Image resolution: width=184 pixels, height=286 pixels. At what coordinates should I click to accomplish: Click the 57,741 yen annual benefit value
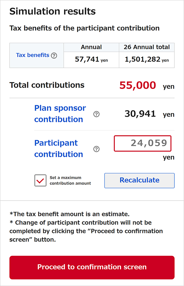click(x=91, y=60)
